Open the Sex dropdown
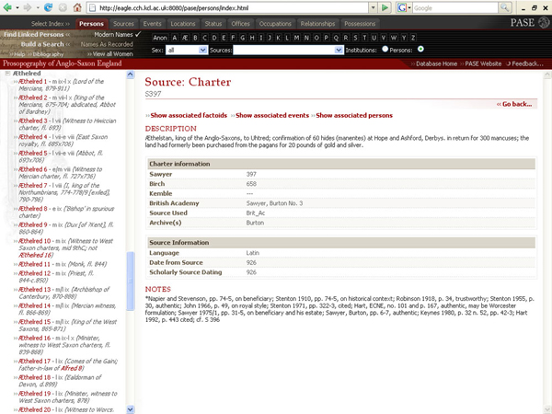This screenshot has width=552, height=414. point(187,50)
